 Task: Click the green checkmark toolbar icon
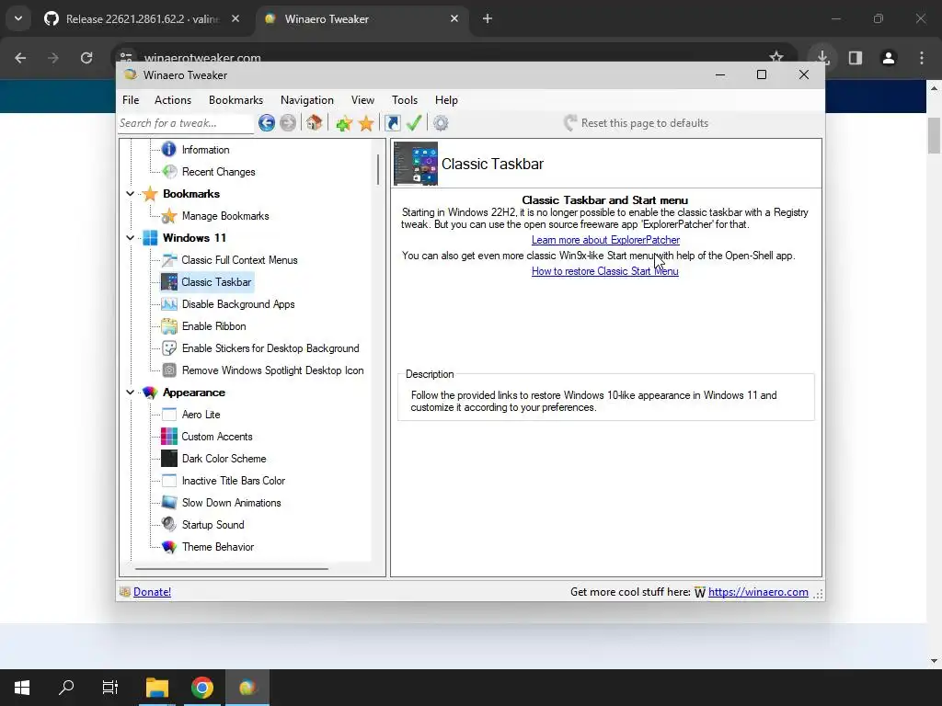(414, 122)
